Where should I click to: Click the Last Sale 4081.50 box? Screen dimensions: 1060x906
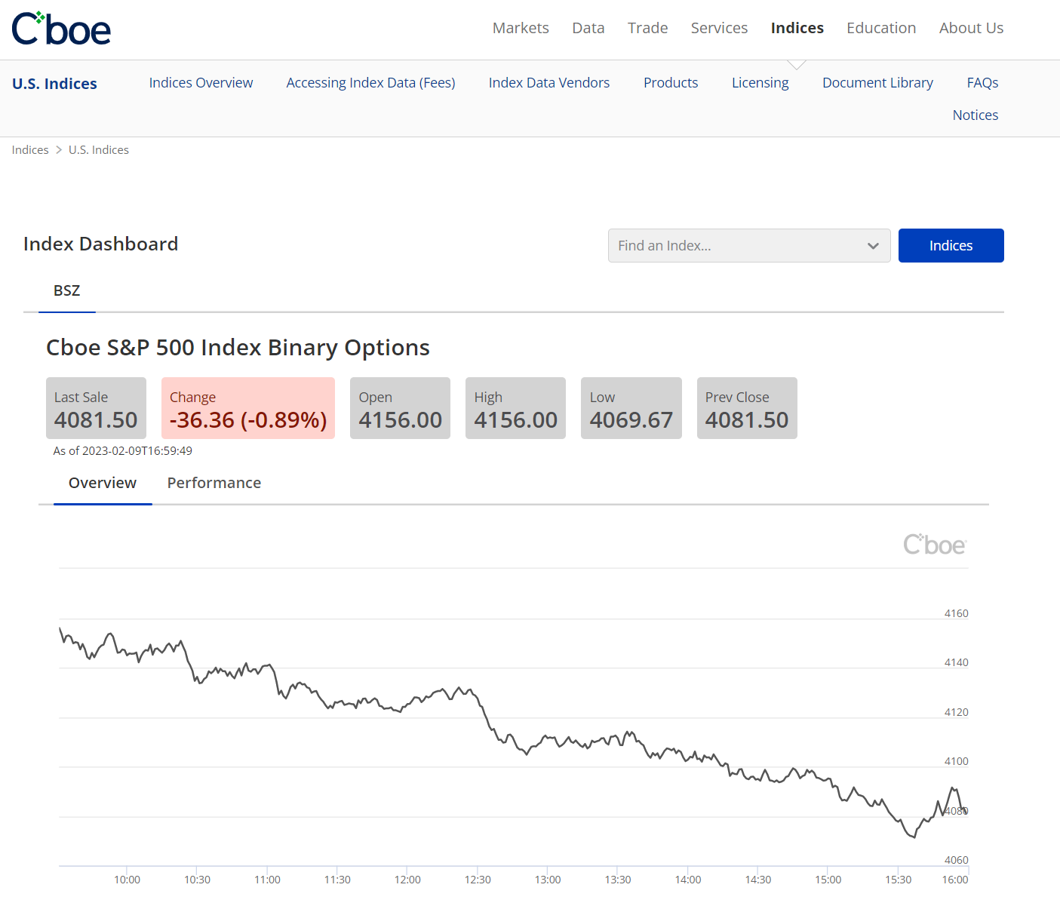(x=96, y=408)
